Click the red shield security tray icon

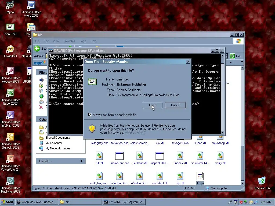click(x=241, y=202)
